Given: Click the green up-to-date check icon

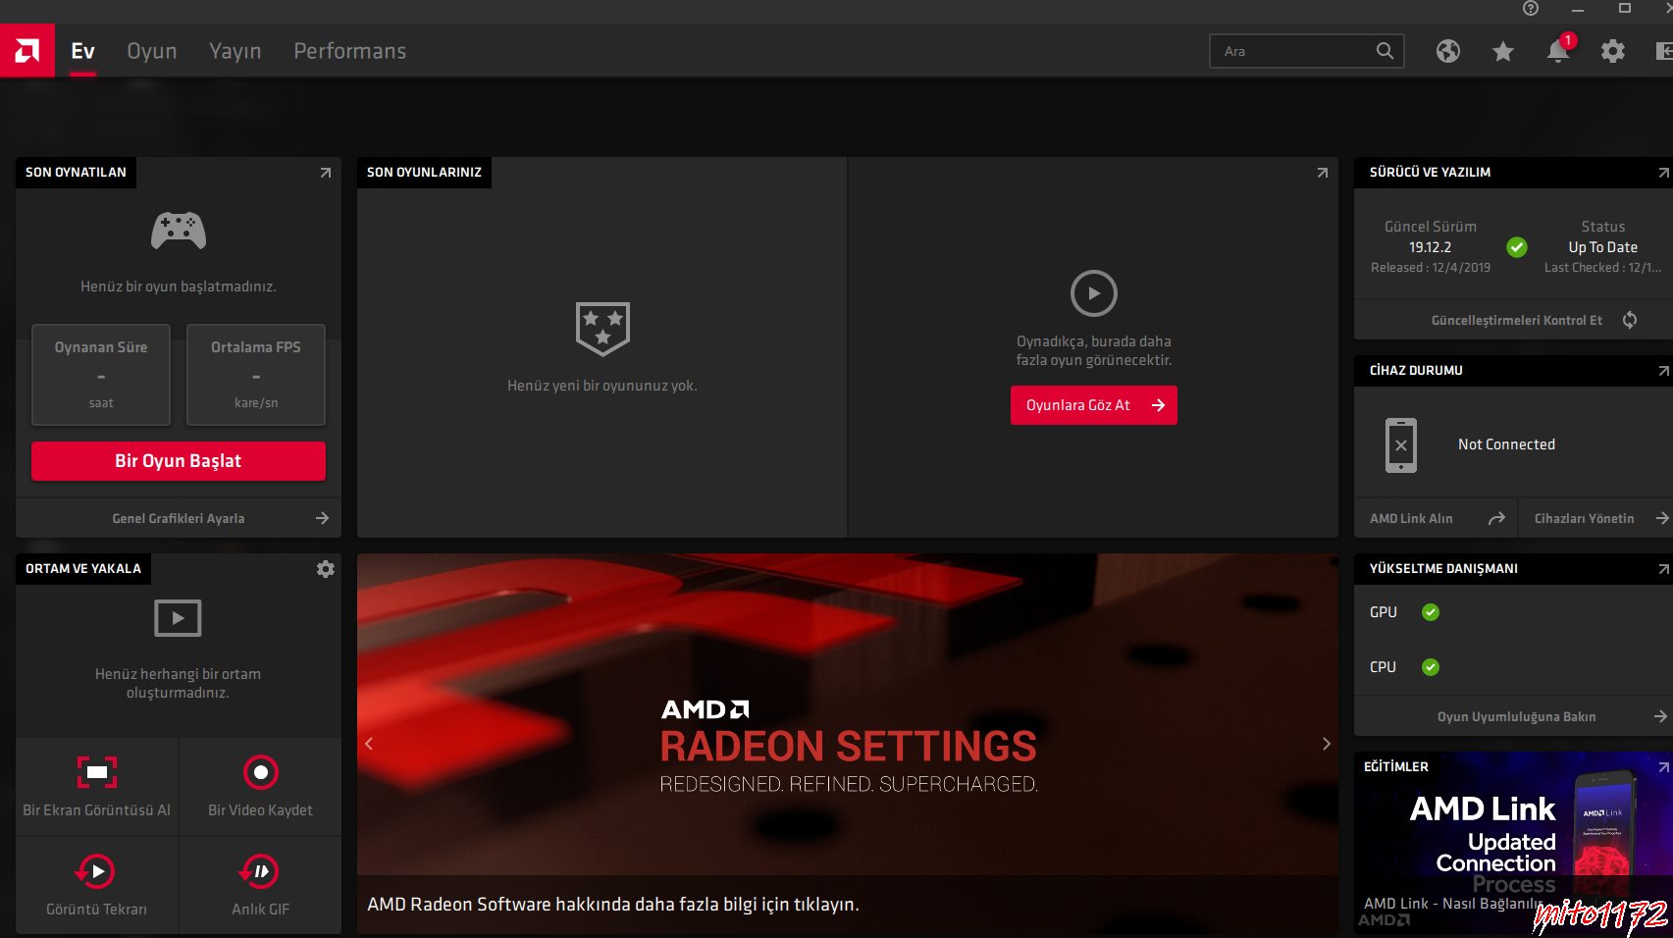Looking at the screenshot, I should point(1517,247).
